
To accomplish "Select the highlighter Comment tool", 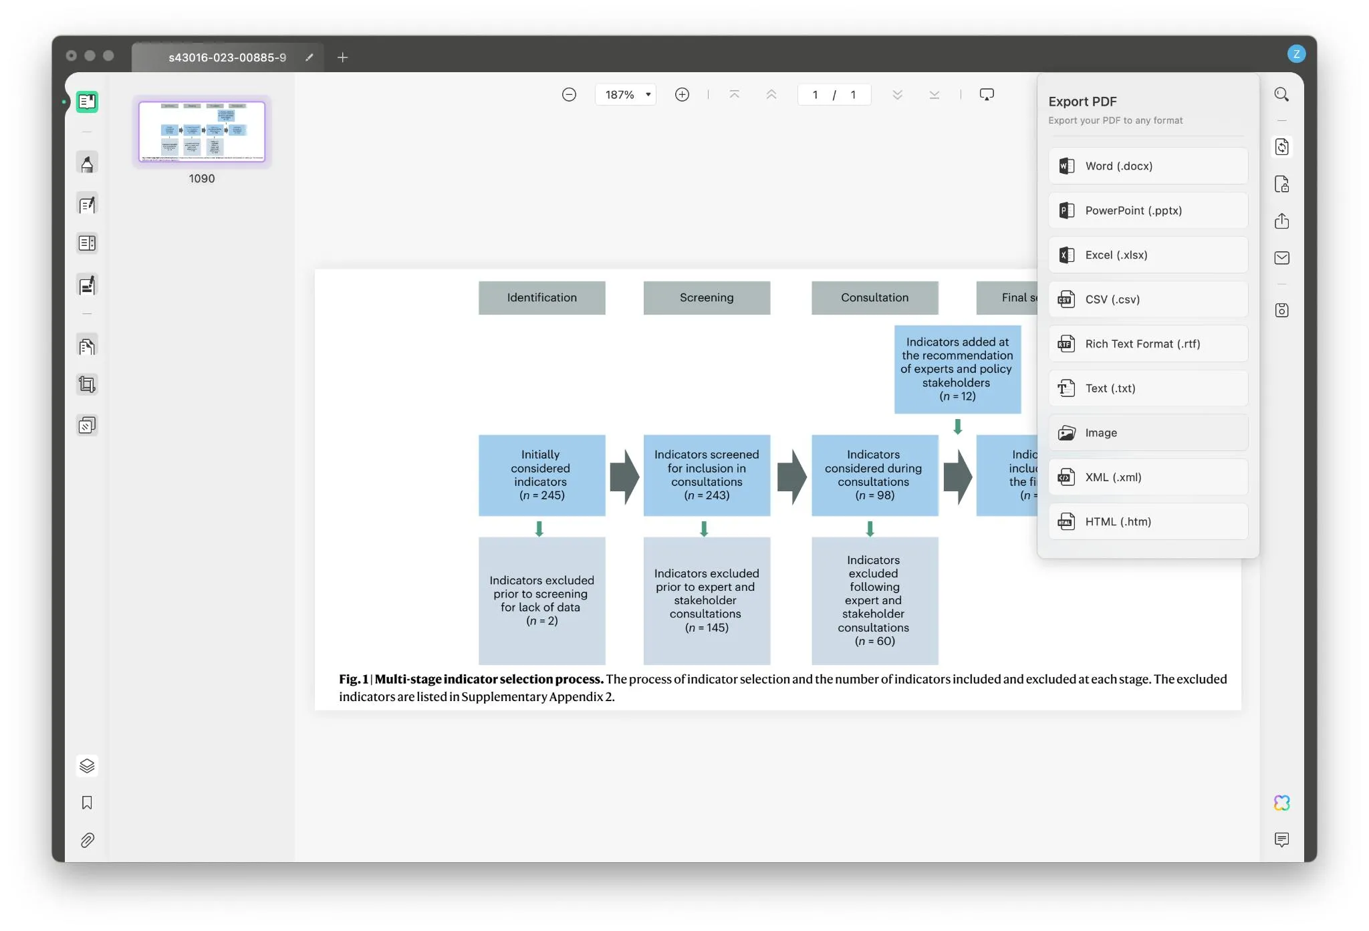I will 87,164.
